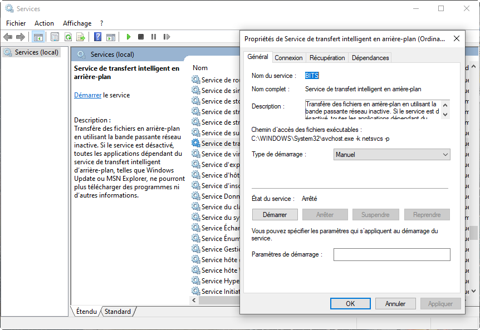The width and height of the screenshot is (480, 330).
Task: Select Services (local) in the tree pane
Action: 32,52
